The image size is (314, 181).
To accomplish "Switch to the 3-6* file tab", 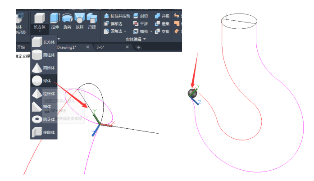I will pyautogui.click(x=100, y=47).
